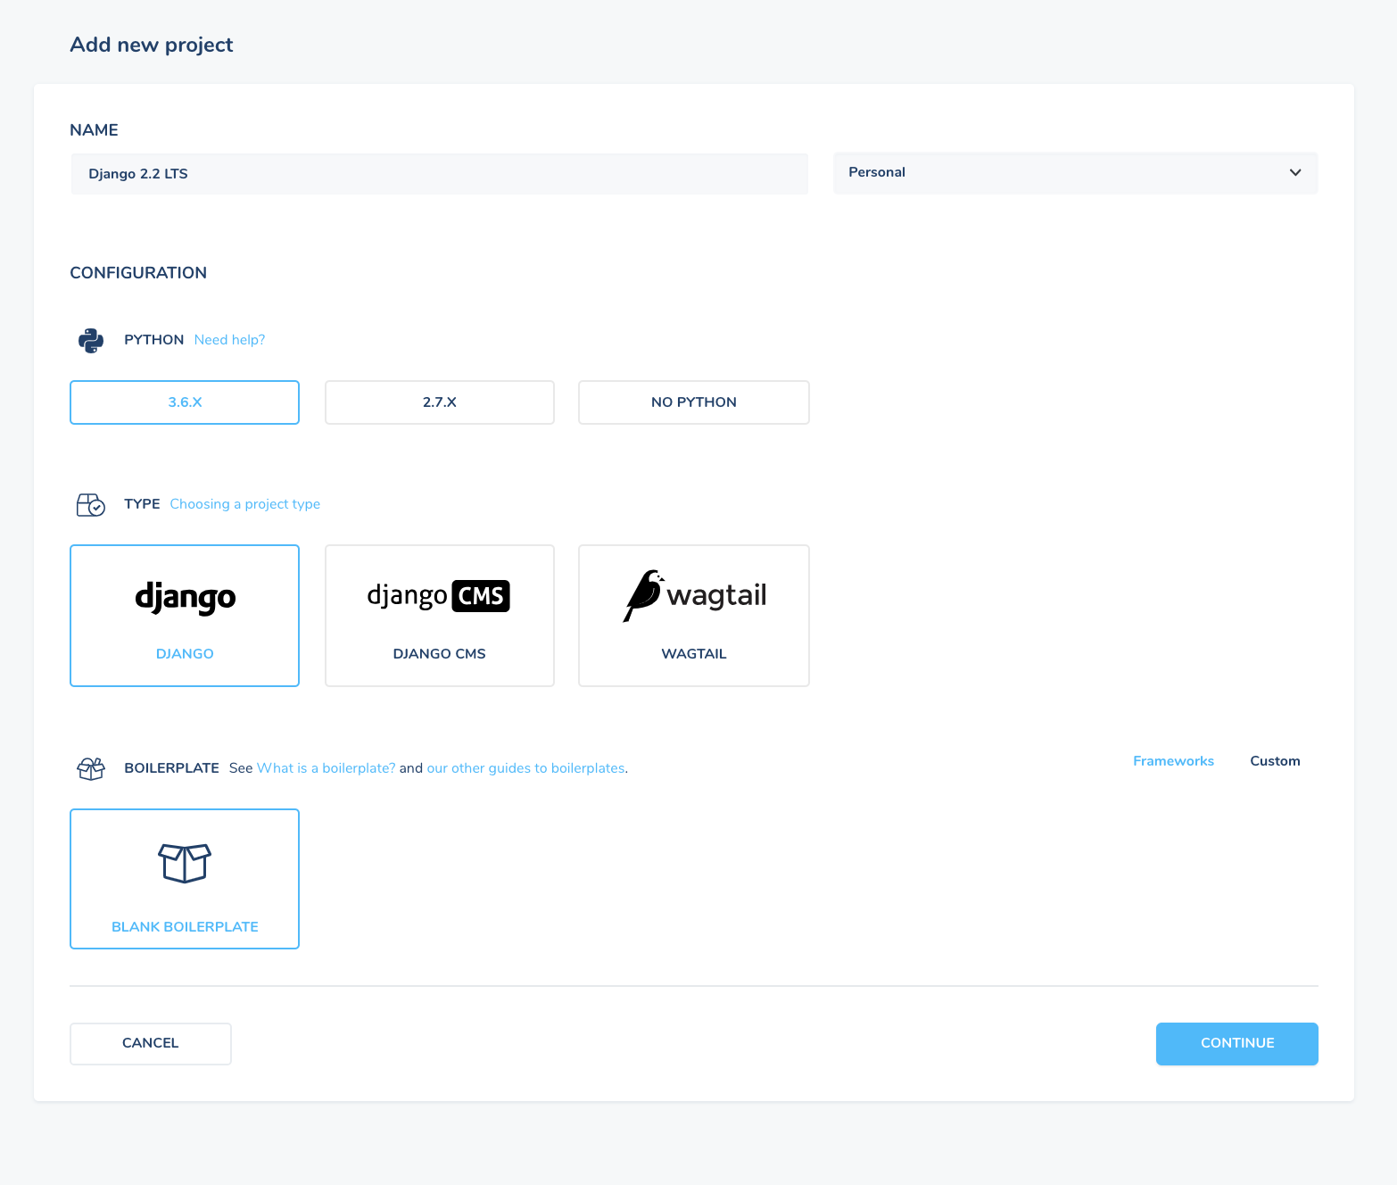Click the project type box icon
Screen dimensions: 1397x1185
pos(91,505)
